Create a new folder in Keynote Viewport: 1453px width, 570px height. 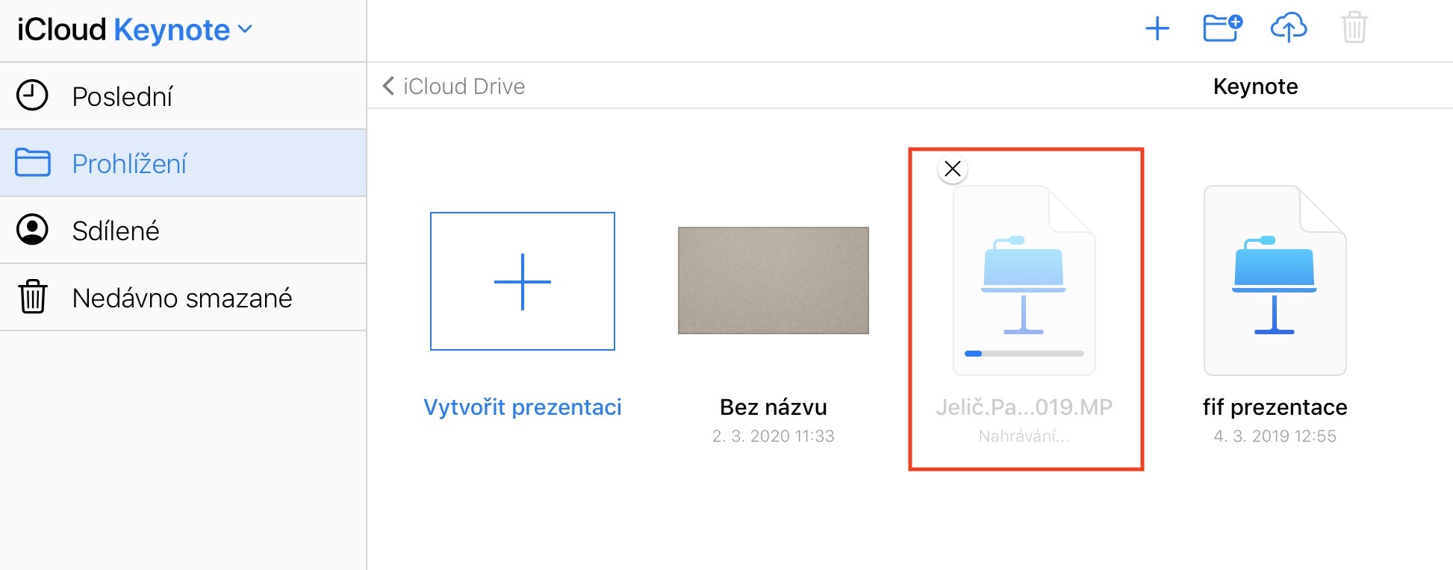[x=1222, y=28]
